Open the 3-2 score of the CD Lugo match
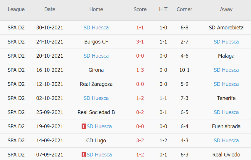Screen dimensions: 251x160 [x=140, y=141]
